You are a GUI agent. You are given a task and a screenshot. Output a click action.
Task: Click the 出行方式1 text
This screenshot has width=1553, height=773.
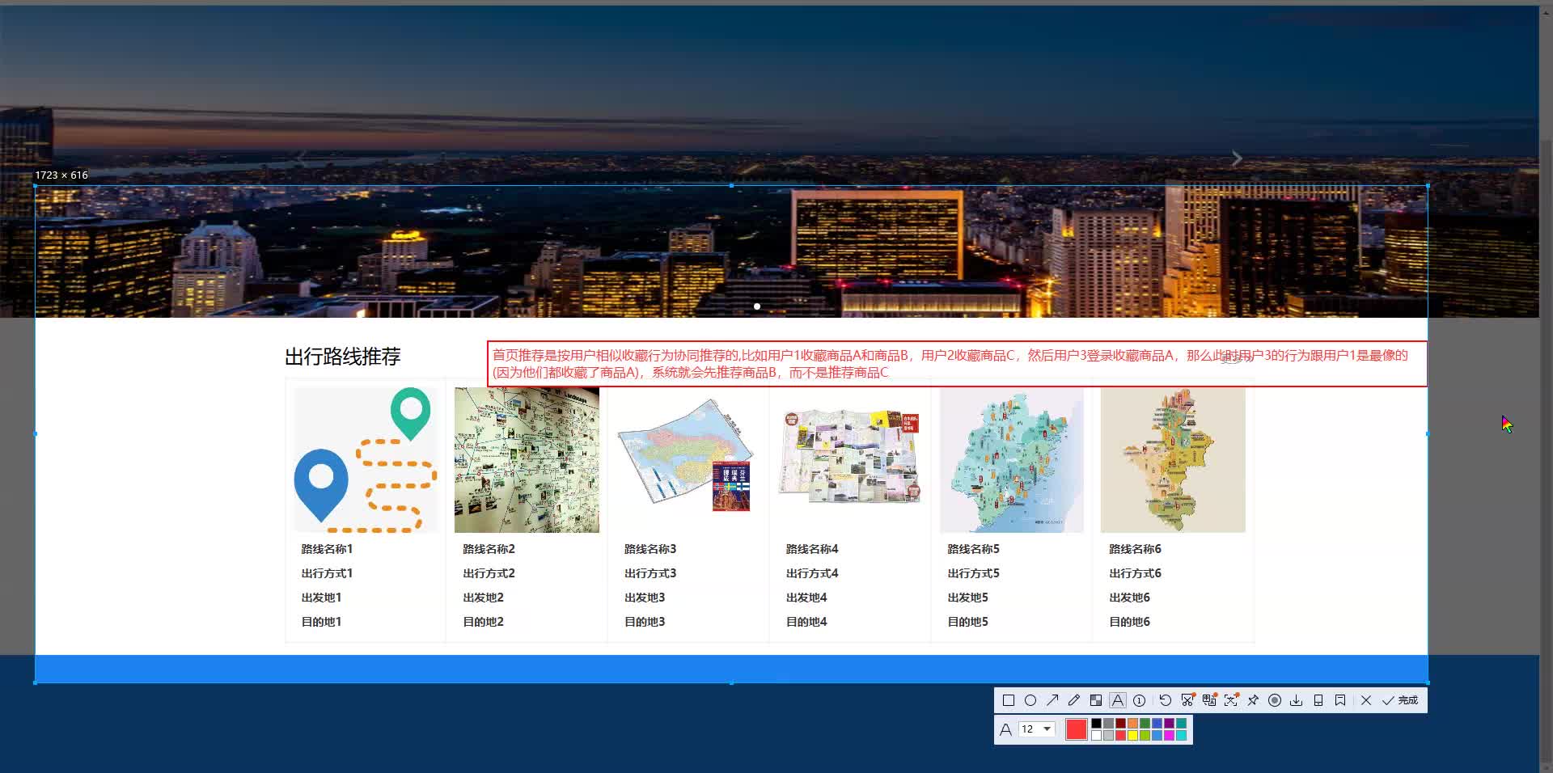[327, 573]
